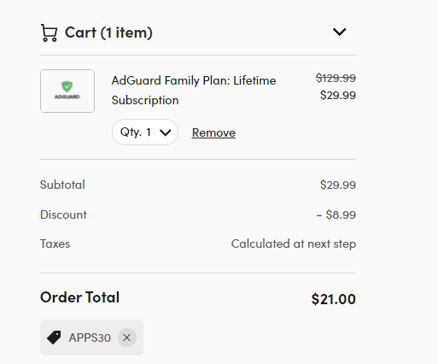
Task: Click the Order Total label
Action: [79, 297]
